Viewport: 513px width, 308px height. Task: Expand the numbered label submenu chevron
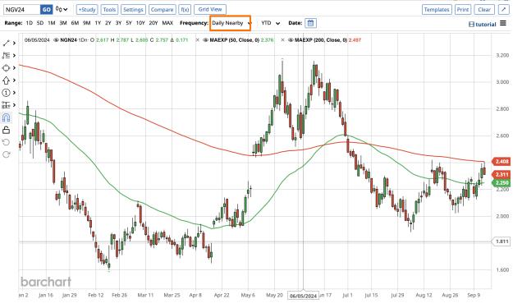pos(14,93)
